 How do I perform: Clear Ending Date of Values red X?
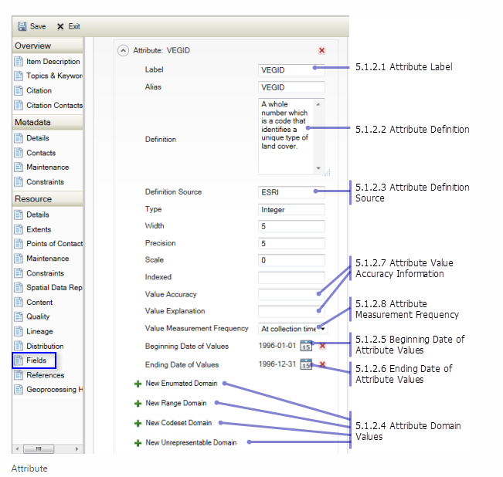click(x=323, y=364)
